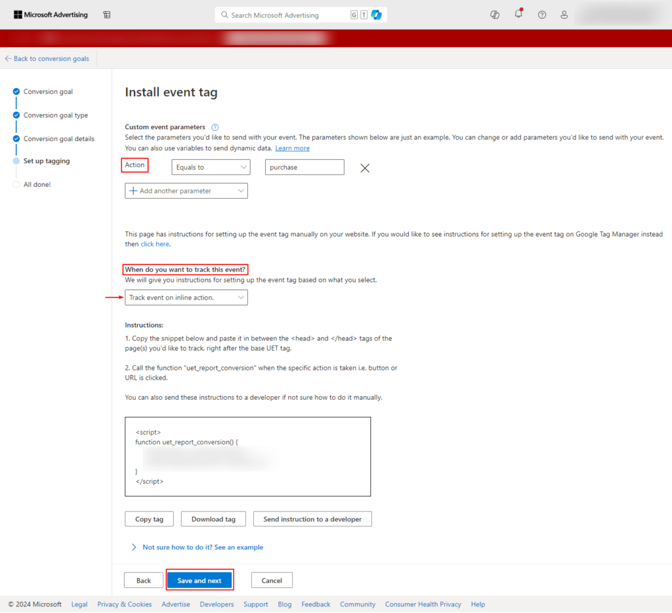Open the Track event on inline action dropdown
Image resolution: width=672 pixels, height=613 pixels.
(x=186, y=297)
